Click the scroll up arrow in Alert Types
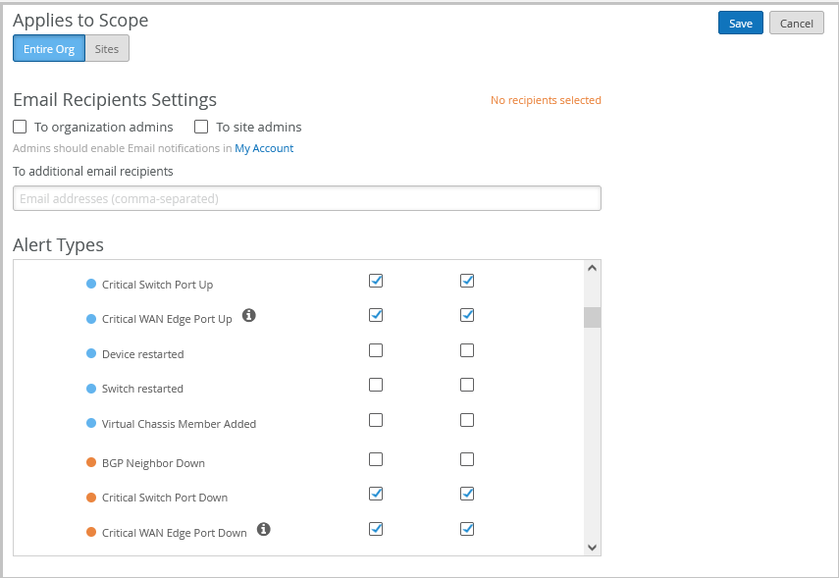Screen dimensions: 839x578 (592, 268)
